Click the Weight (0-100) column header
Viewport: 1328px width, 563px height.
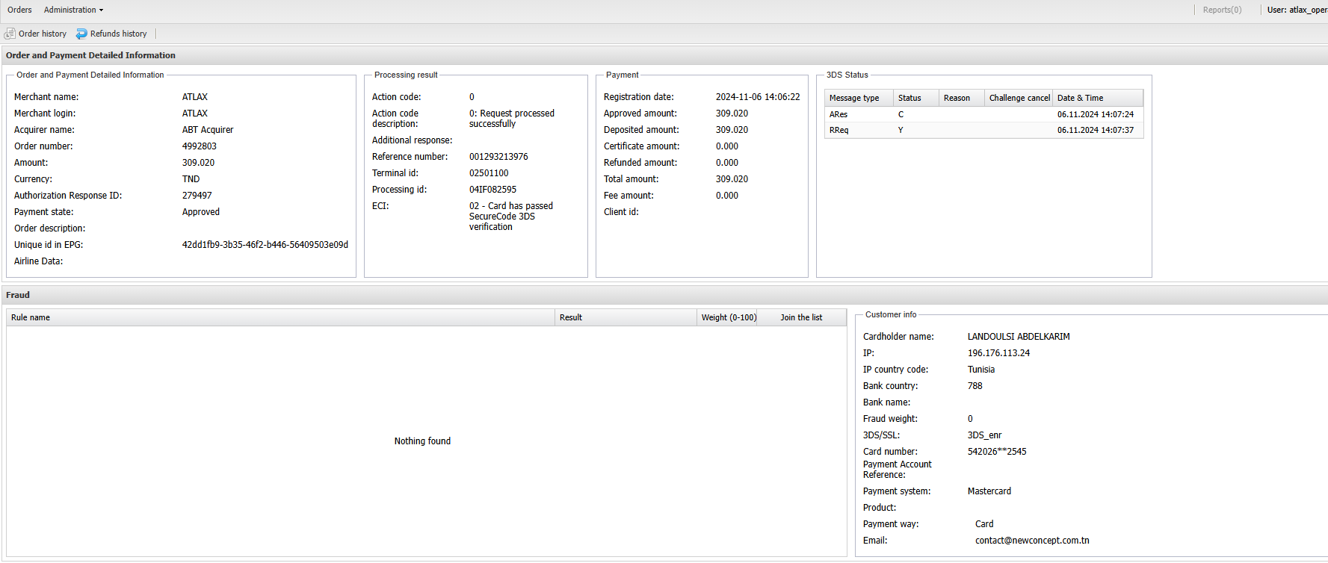(x=729, y=317)
